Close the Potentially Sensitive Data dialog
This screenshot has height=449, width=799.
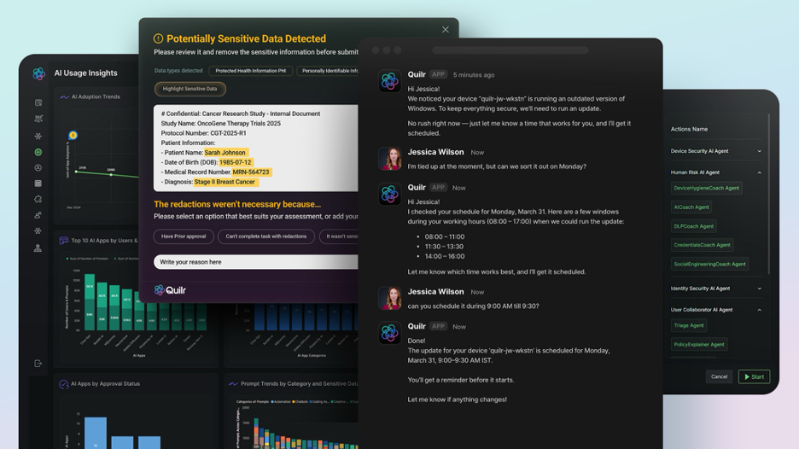[x=445, y=30]
